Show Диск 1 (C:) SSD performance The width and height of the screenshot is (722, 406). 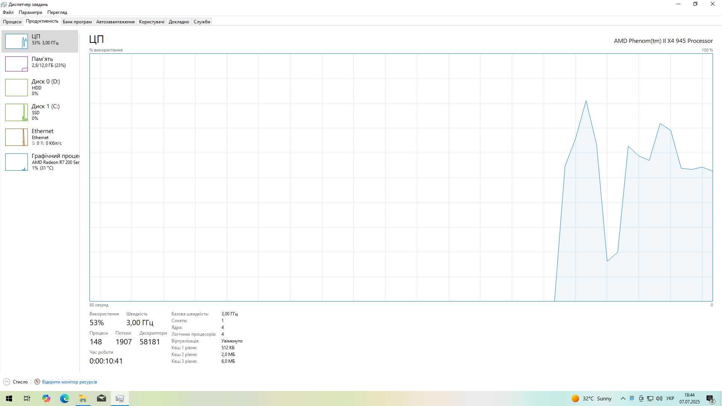40,112
